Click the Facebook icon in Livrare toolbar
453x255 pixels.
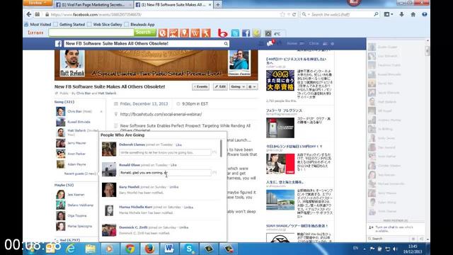coord(246,33)
